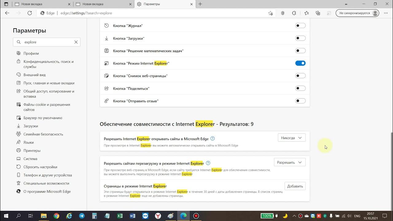
Task: Enable Кнопка "Снимок веб-страницы" switch
Action: [300, 76]
